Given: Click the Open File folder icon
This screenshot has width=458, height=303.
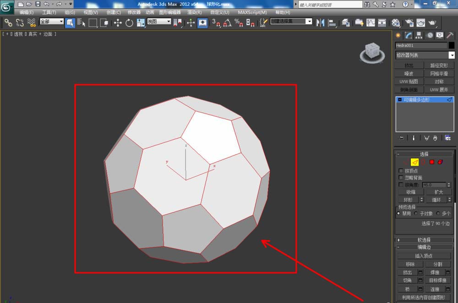Looking at the screenshot, I should 29,4.
